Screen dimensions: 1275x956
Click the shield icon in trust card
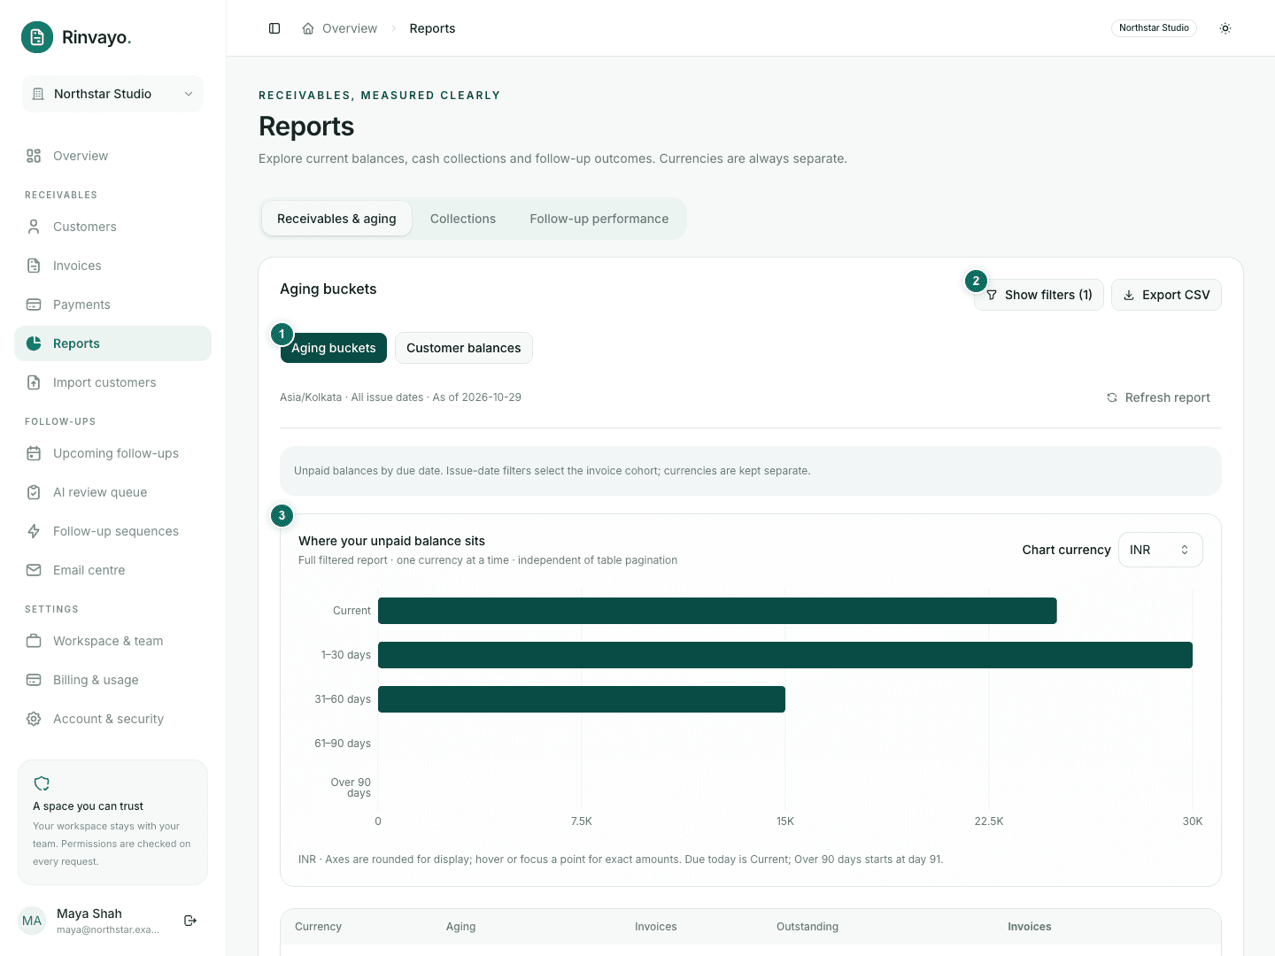coord(42,783)
